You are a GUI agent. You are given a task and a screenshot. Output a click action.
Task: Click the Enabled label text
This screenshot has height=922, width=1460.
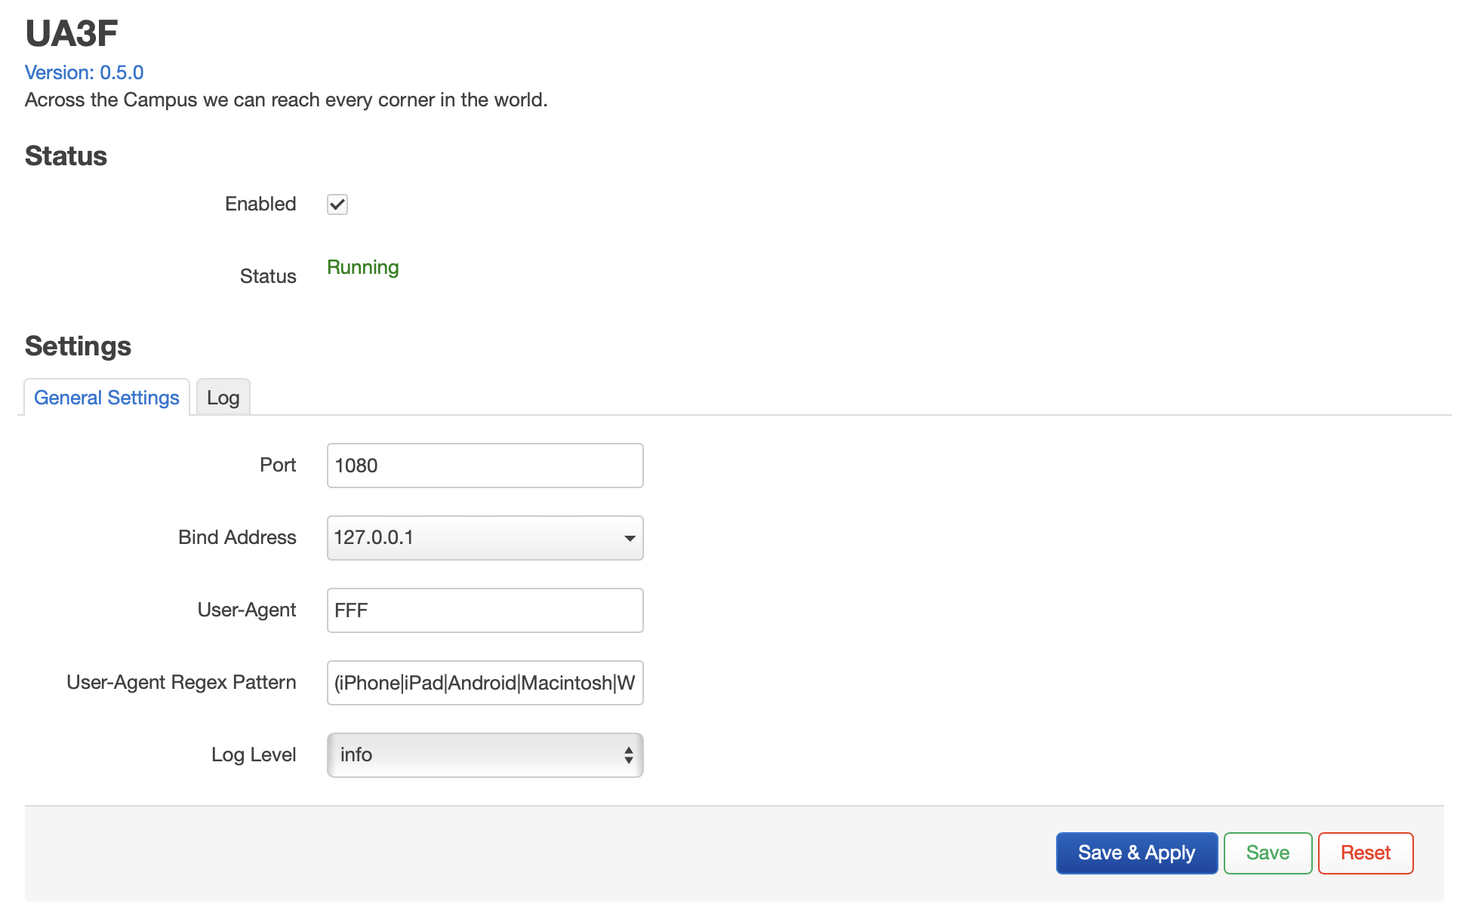pyautogui.click(x=260, y=204)
